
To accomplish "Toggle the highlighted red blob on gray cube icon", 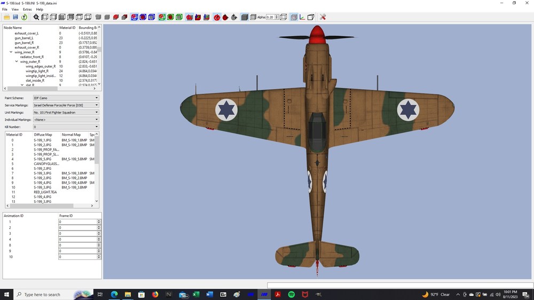I will click(190, 17).
